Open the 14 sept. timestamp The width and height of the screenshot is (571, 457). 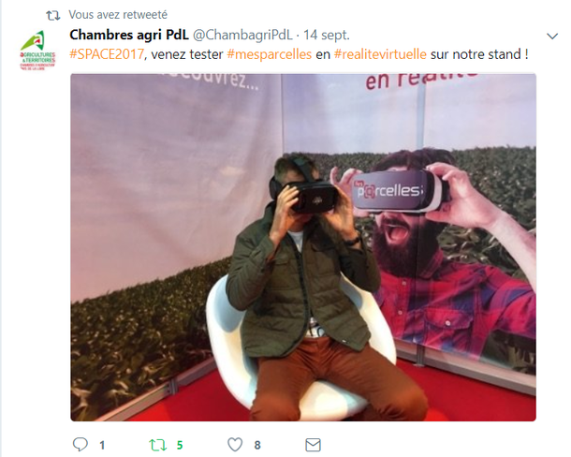pyautogui.click(x=327, y=35)
